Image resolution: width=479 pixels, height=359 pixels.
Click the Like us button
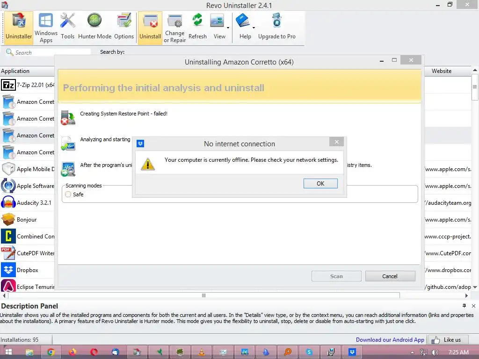coord(448,339)
